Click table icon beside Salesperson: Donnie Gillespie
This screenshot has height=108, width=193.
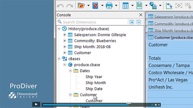70,35
